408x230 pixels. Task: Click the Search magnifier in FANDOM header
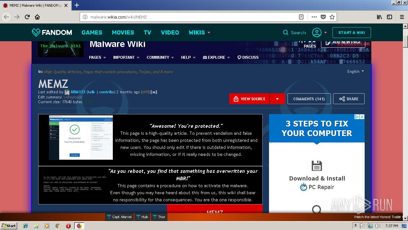[x=286, y=33]
